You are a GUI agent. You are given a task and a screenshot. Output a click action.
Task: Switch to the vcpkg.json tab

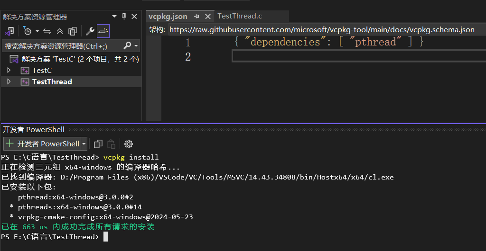[x=168, y=17]
